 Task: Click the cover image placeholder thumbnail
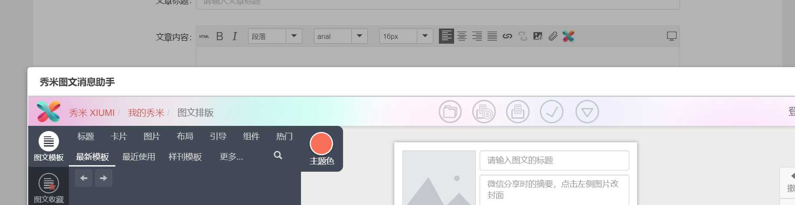point(439,178)
